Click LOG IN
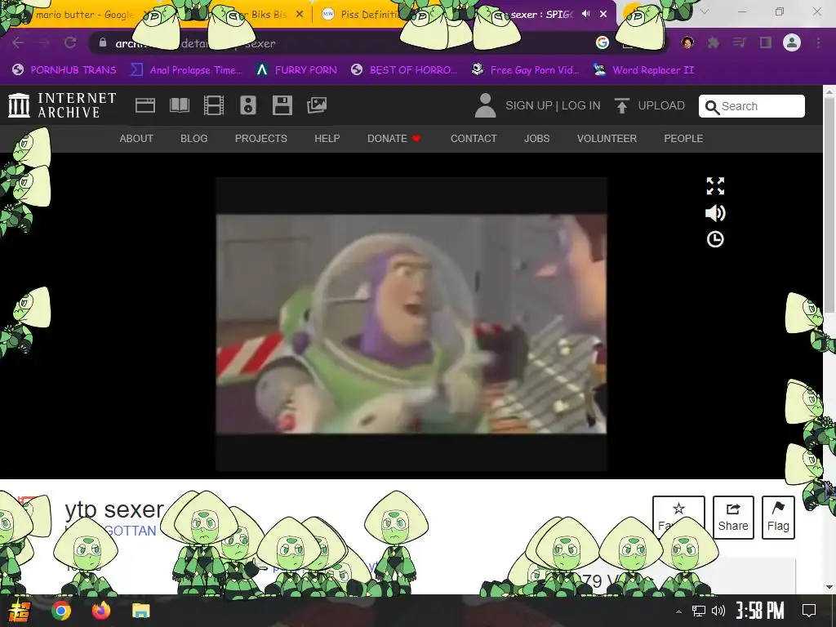The height and width of the screenshot is (627, 836). [580, 105]
